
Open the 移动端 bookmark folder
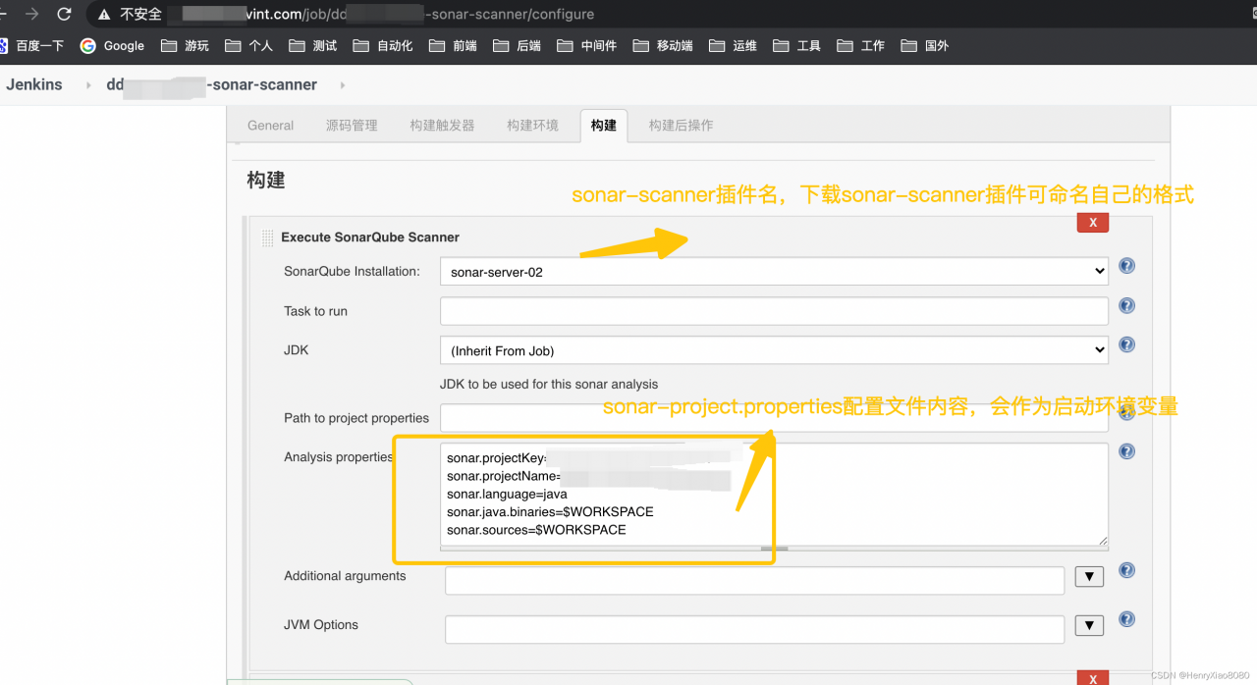664,45
